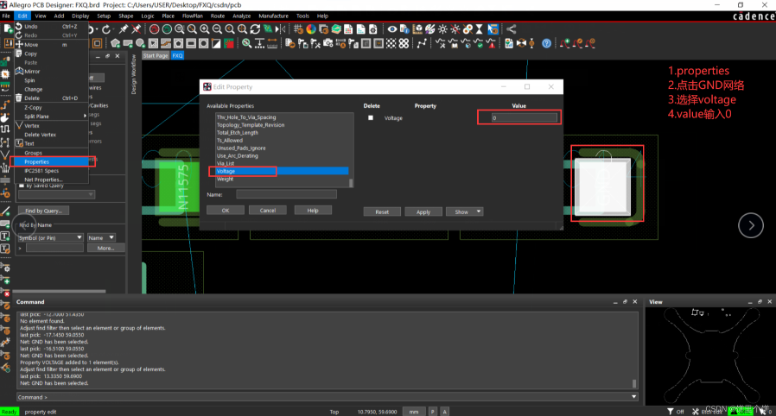The height and width of the screenshot is (416, 776).
Task: Open the Show button dropdown arrow
Action: (x=479, y=211)
